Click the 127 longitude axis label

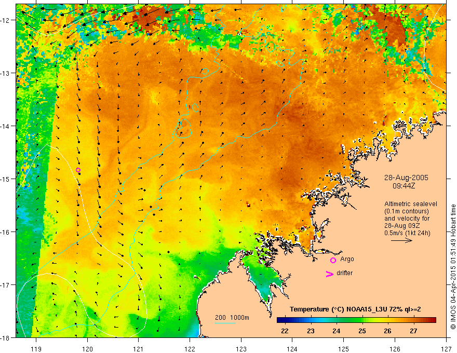click(x=446, y=349)
